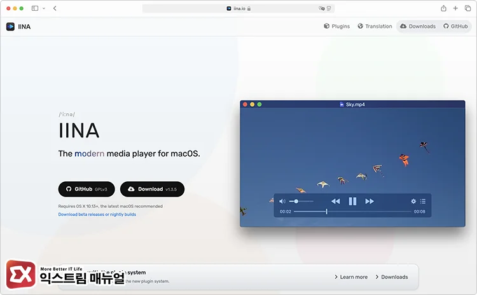Click the iina.io address bar
This screenshot has width=477, height=295.
coord(238,8)
